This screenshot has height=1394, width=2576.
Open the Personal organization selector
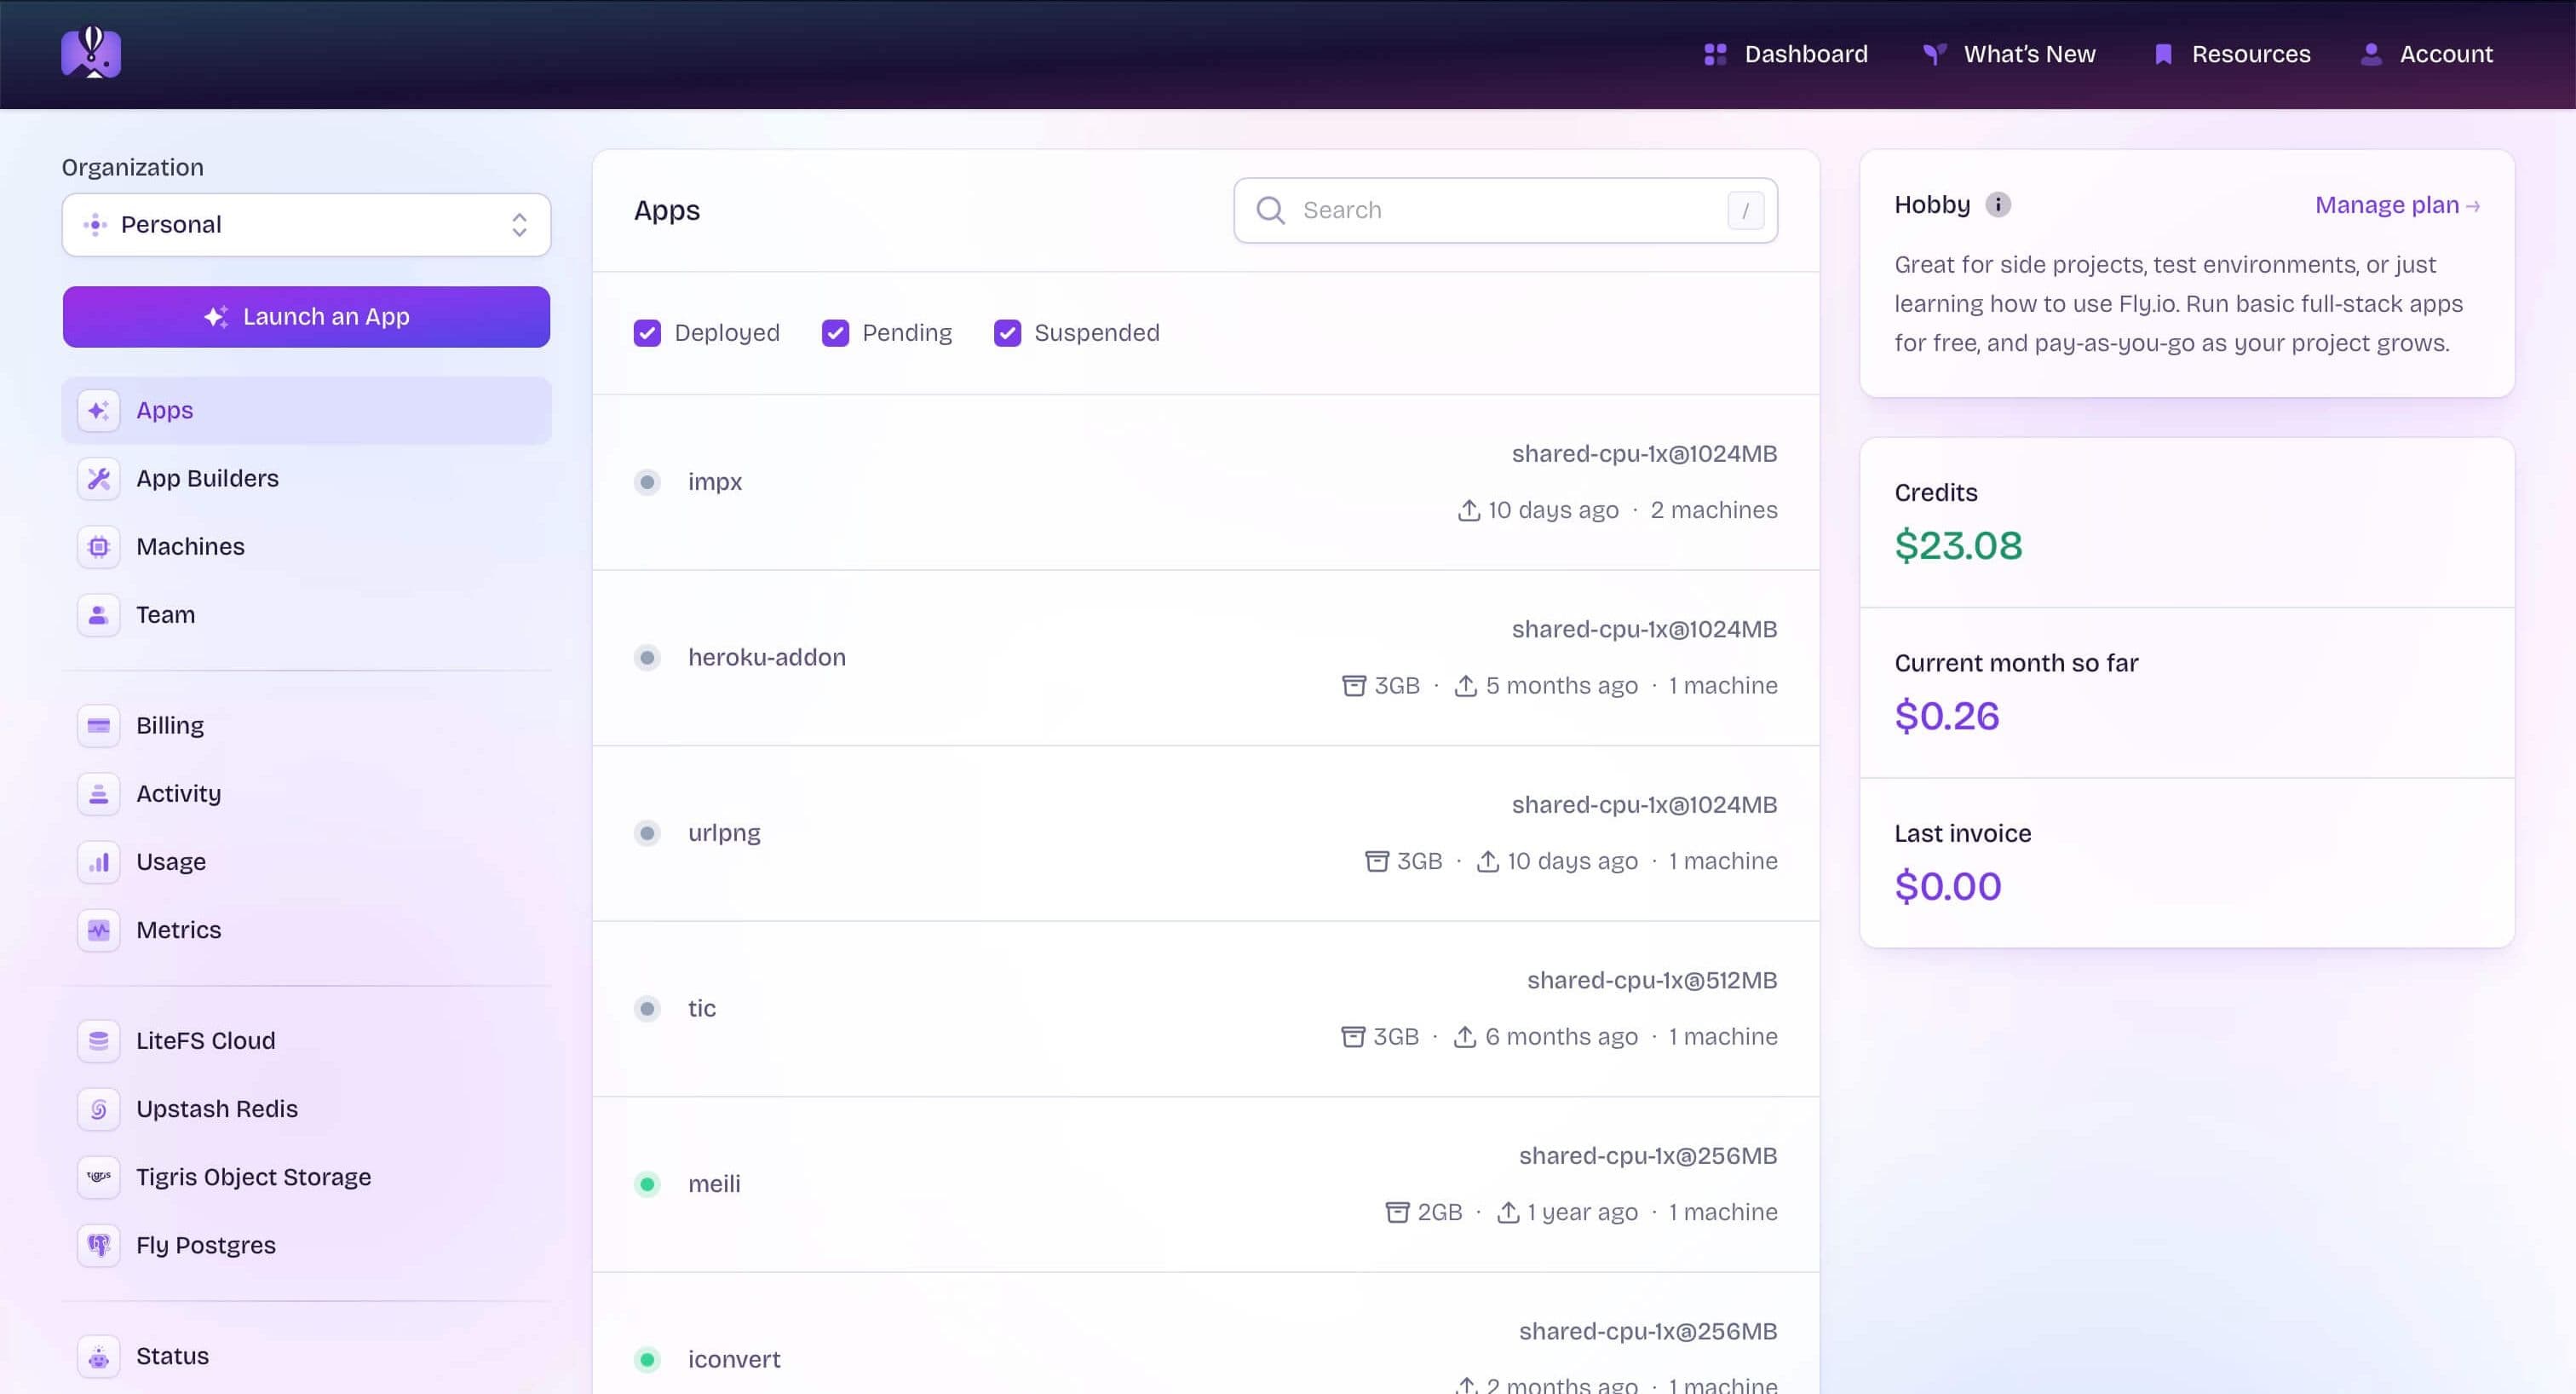pyautogui.click(x=306, y=224)
